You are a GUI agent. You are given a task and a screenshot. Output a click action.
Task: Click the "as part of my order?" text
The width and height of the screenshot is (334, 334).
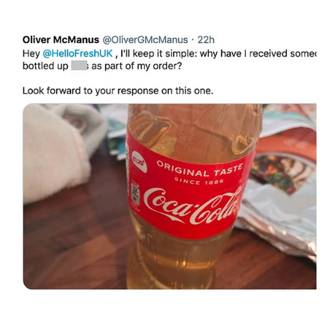[135, 67]
